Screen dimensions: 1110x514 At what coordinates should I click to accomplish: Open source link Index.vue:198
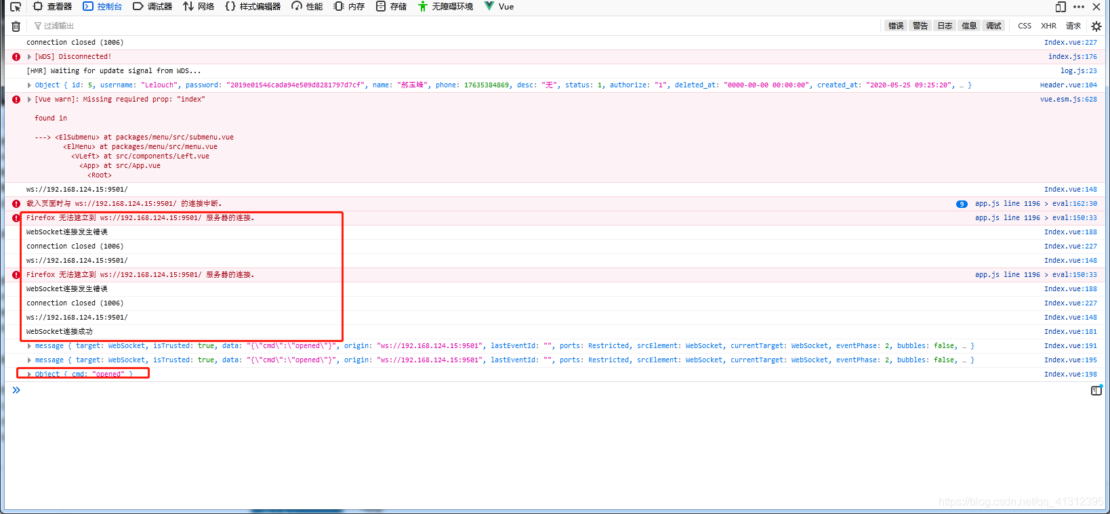[1070, 374]
